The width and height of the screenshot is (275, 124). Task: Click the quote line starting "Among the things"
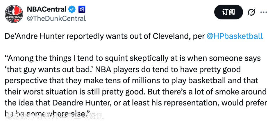click(x=132, y=59)
